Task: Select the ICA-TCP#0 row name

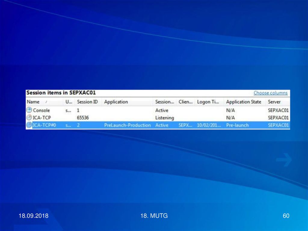Action: 45,125
